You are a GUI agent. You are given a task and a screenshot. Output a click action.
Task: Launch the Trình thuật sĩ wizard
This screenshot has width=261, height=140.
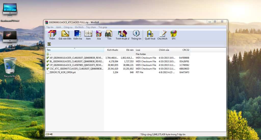click(122, 35)
